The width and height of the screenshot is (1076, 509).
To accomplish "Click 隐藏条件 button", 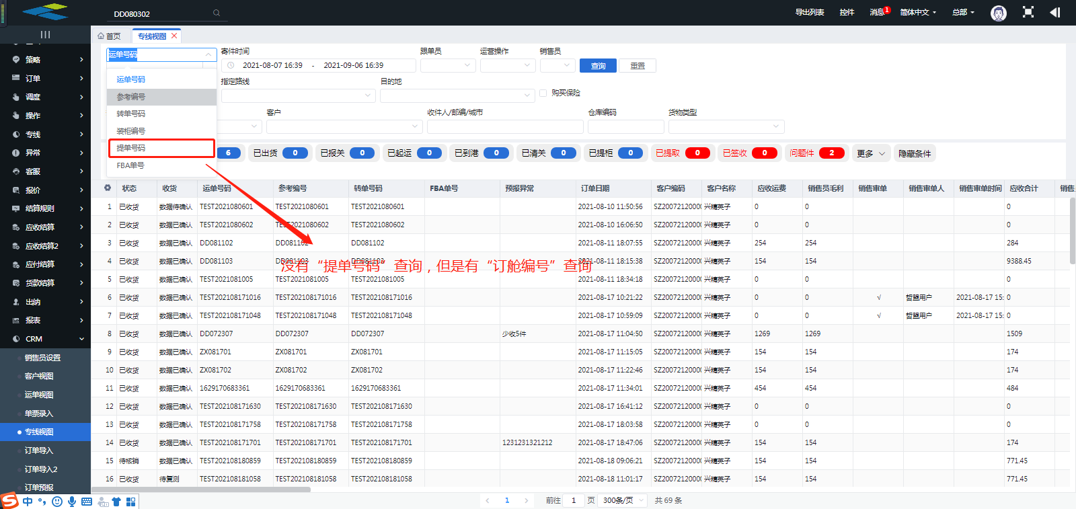I will click(915, 153).
